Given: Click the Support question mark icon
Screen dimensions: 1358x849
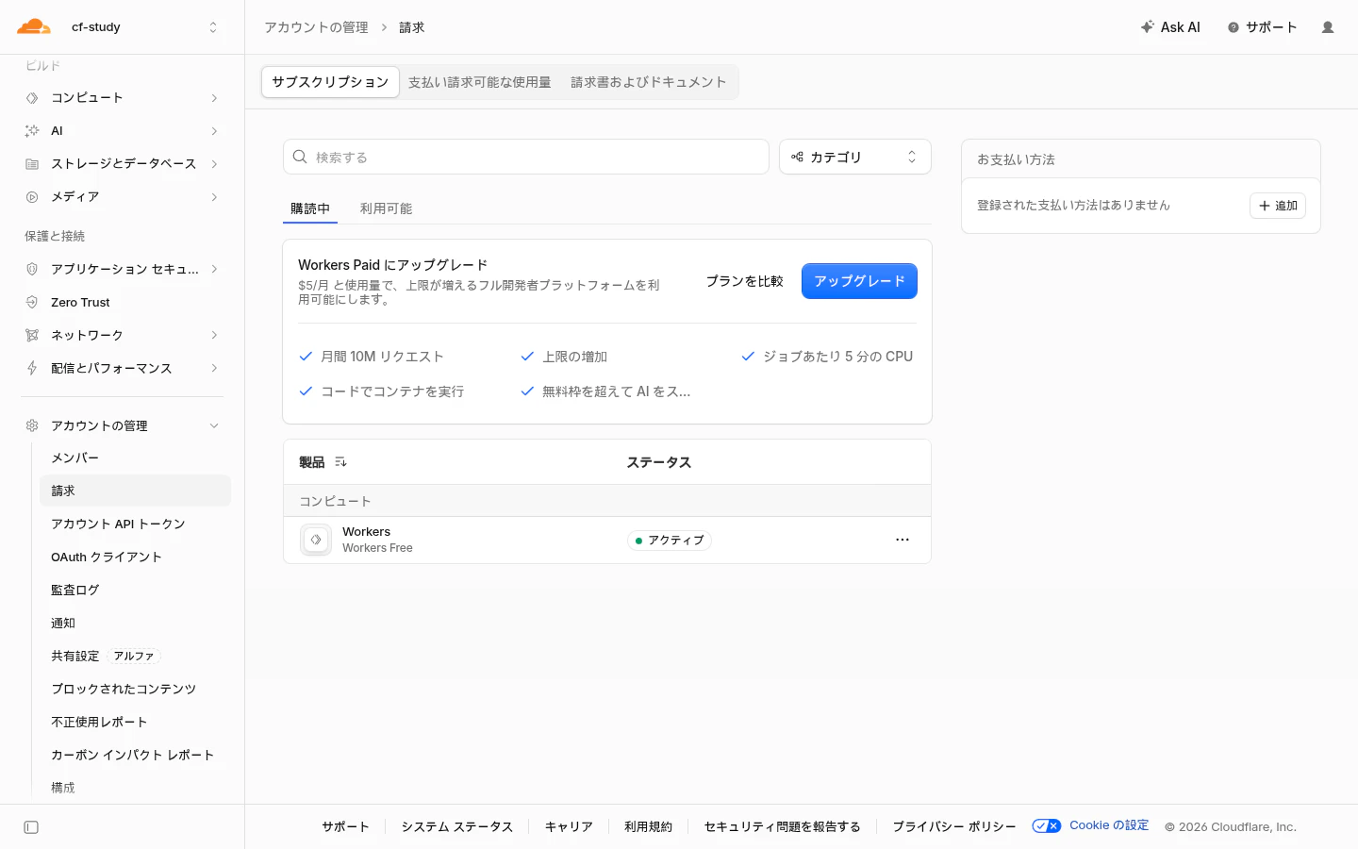Looking at the screenshot, I should click(1234, 27).
